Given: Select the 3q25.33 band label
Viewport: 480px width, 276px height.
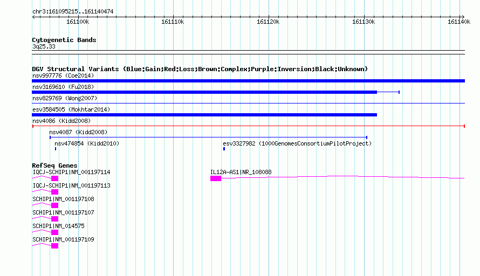Looking at the screenshot, I should tap(44, 46).
